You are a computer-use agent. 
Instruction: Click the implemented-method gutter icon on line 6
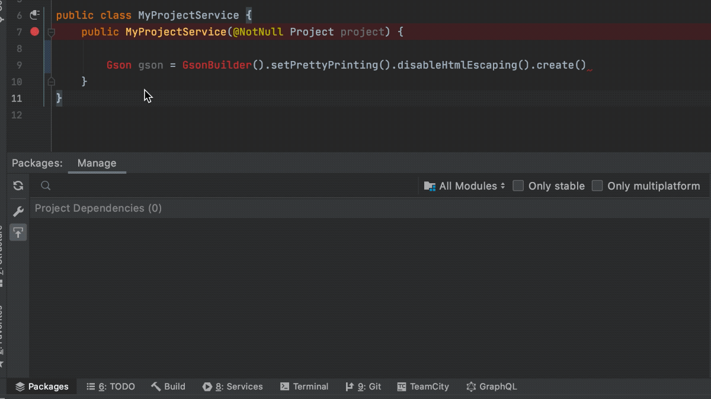[34, 15]
